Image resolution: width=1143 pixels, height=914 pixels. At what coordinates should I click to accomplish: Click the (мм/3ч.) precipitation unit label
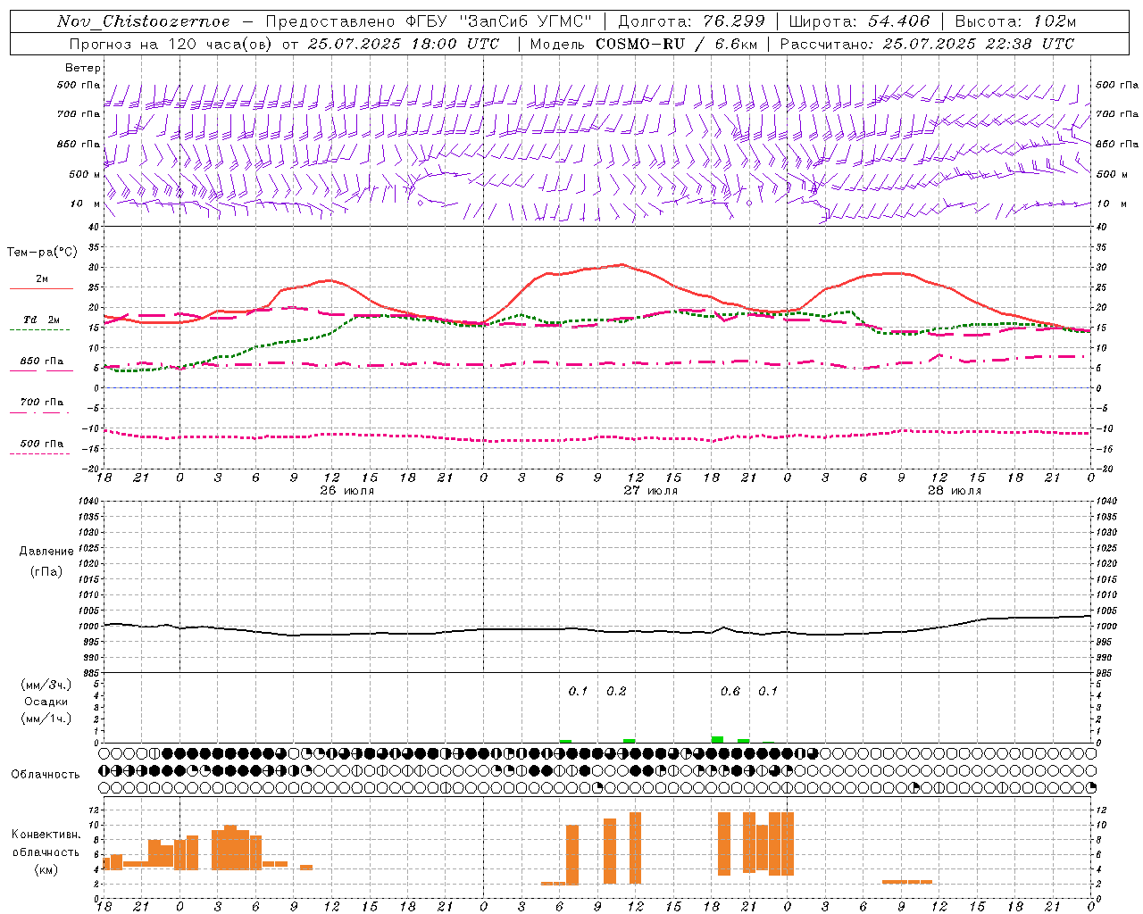tap(46, 685)
